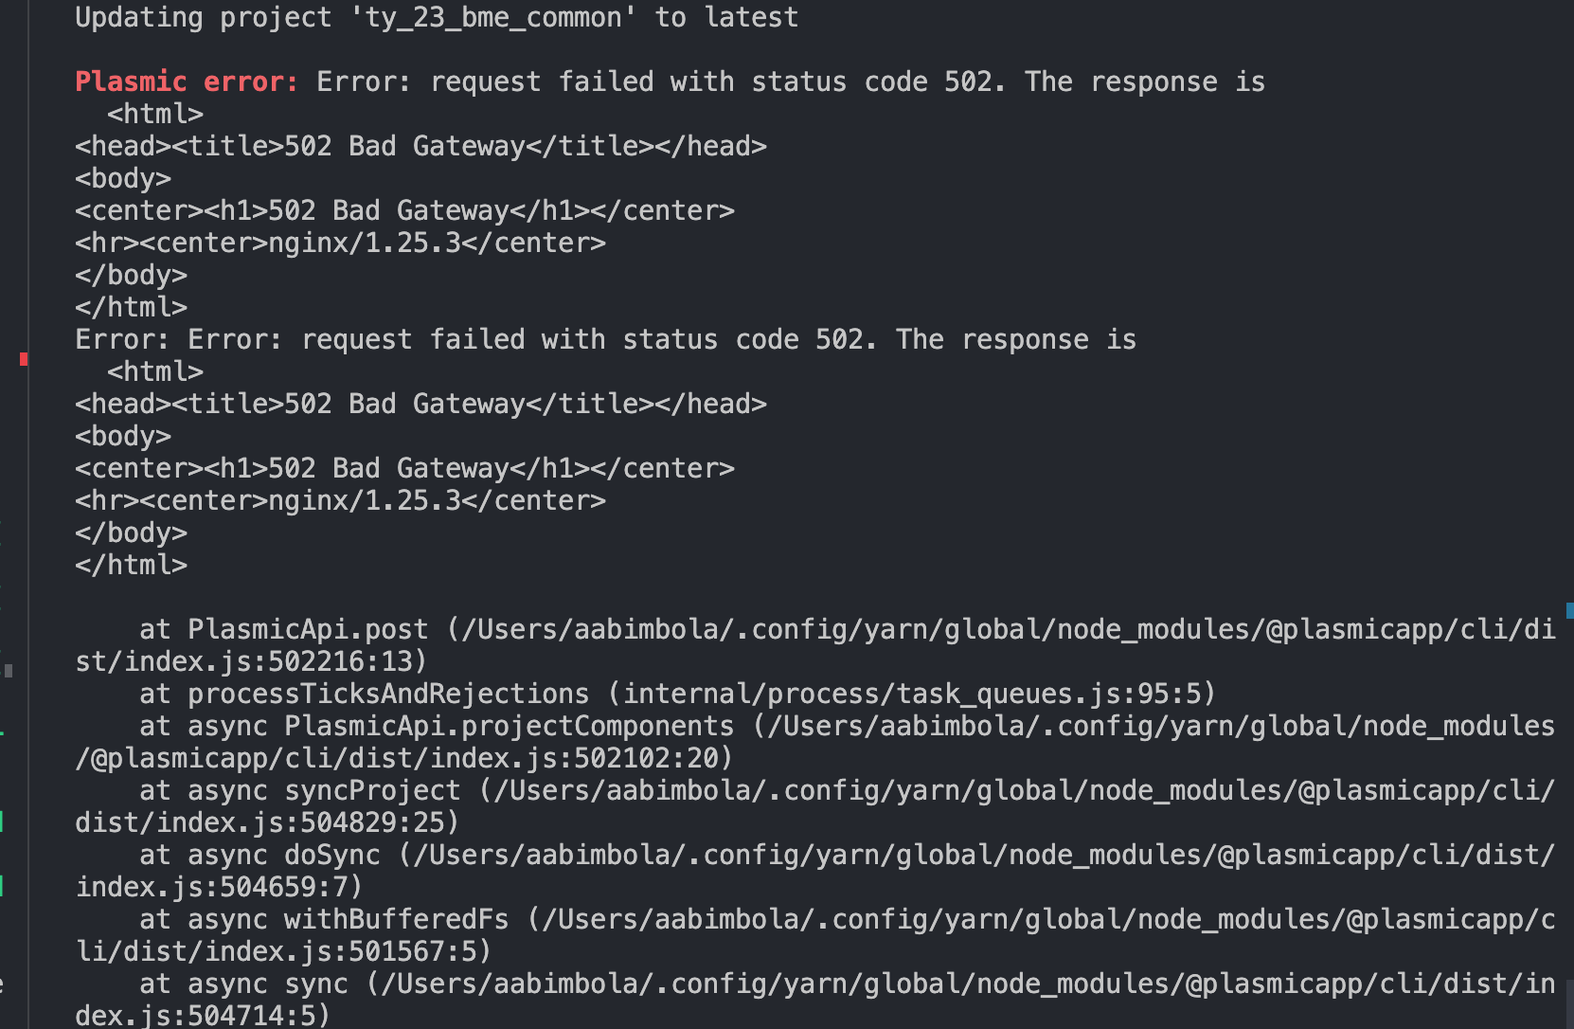The width and height of the screenshot is (1574, 1029).
Task: Click the processTicksAndRejections function name
Action: pos(388,695)
